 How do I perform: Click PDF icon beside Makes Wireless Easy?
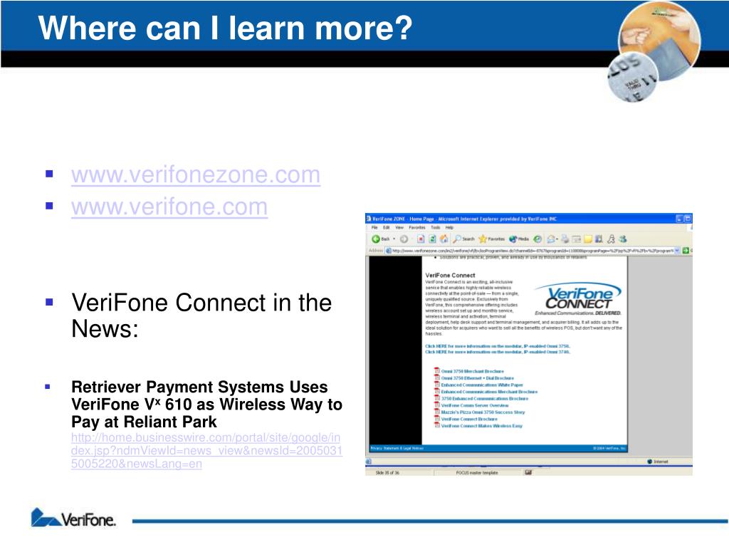point(437,425)
